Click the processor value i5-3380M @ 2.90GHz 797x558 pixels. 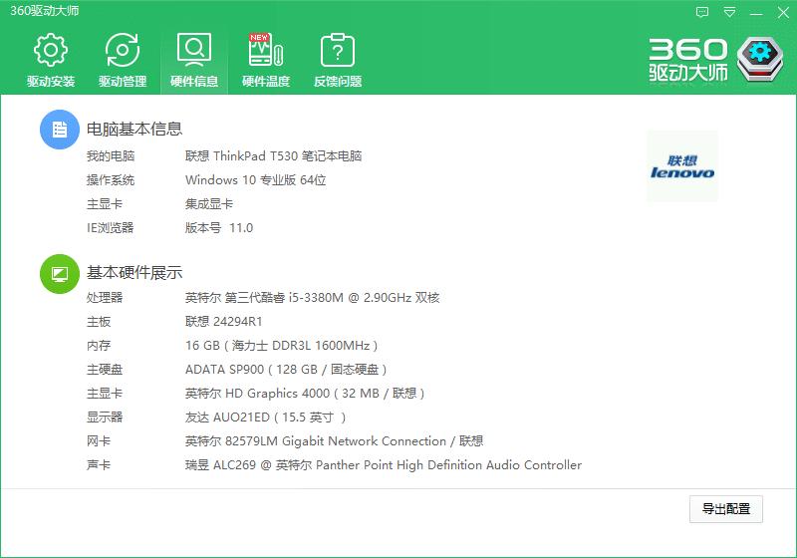tap(312, 297)
